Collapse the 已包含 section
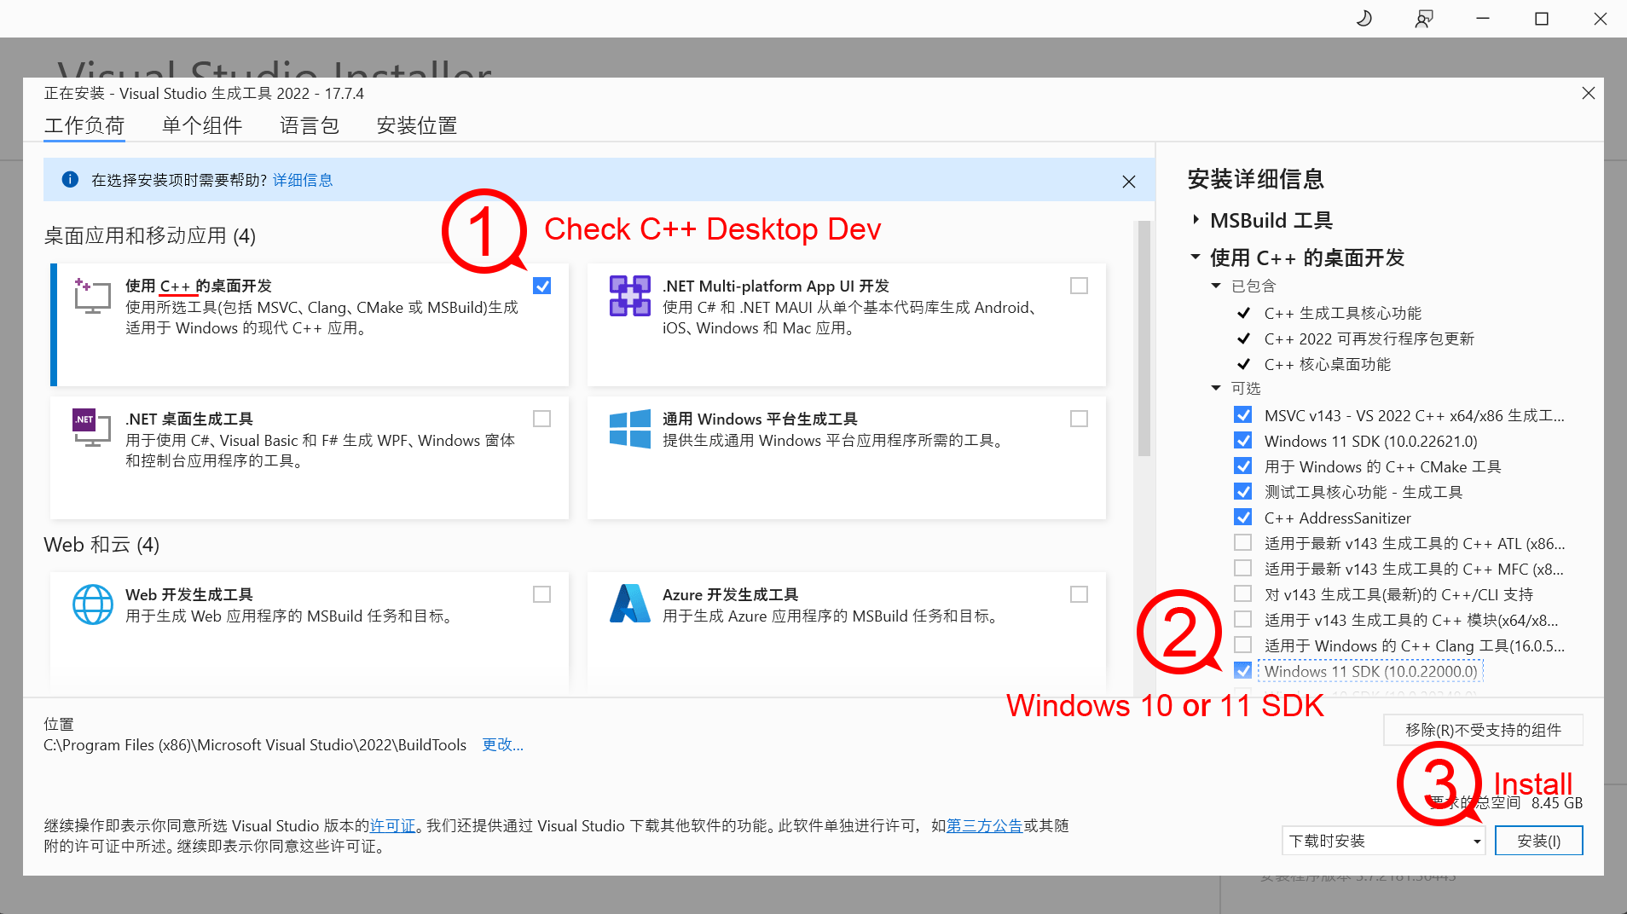The height and width of the screenshot is (914, 1627). 1216,286
